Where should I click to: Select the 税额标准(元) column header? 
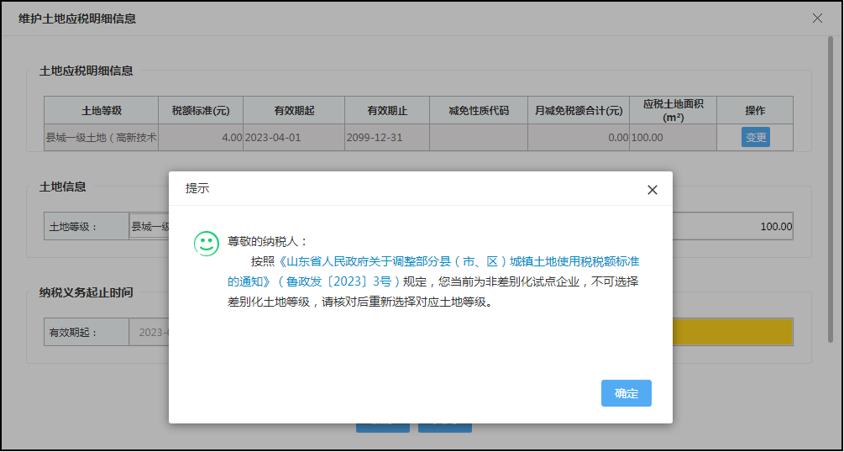click(201, 110)
